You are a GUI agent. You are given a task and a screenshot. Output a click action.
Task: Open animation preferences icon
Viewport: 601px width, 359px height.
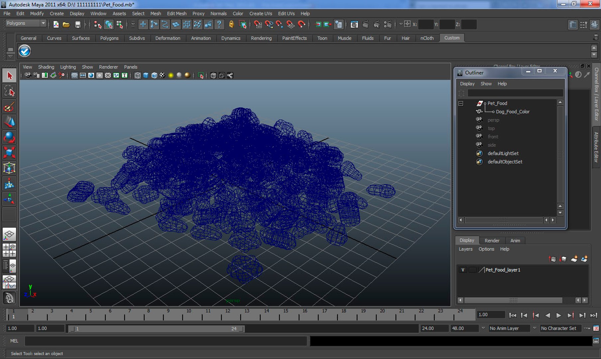[596, 328]
